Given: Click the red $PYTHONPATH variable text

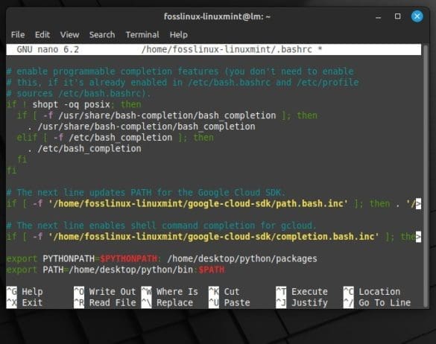Looking at the screenshot, I should coord(128,258).
